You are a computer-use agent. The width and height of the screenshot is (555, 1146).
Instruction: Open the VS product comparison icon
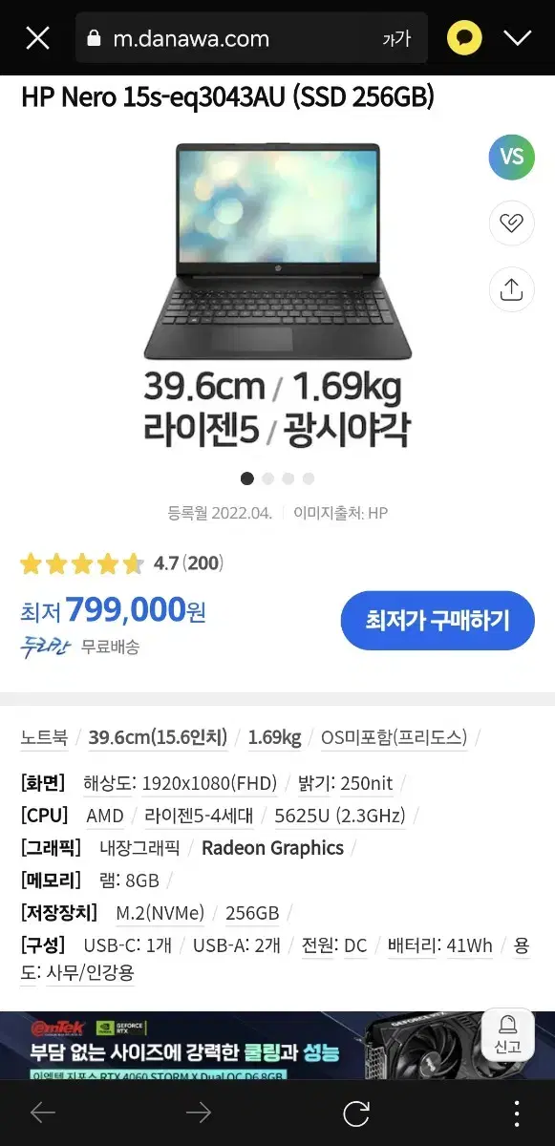512,158
